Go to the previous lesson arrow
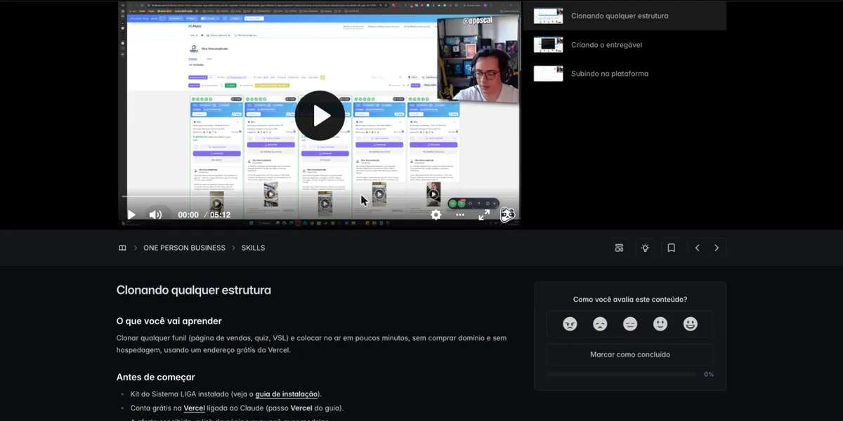Image resolution: width=843 pixels, height=421 pixels. tap(697, 248)
